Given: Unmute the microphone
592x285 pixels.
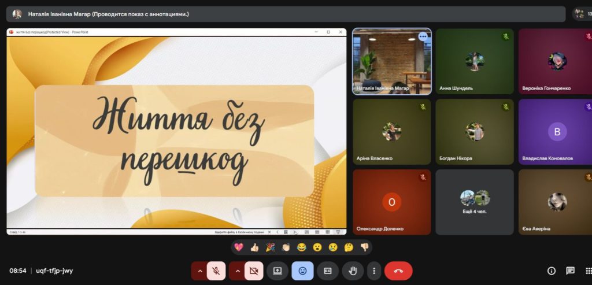Looking at the screenshot, I should 216,271.
